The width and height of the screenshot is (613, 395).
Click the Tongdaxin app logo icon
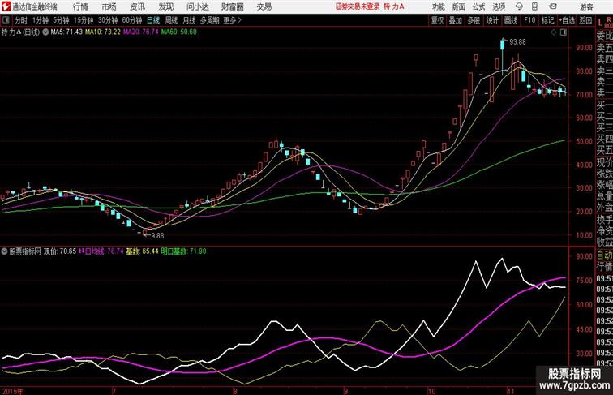[6, 6]
